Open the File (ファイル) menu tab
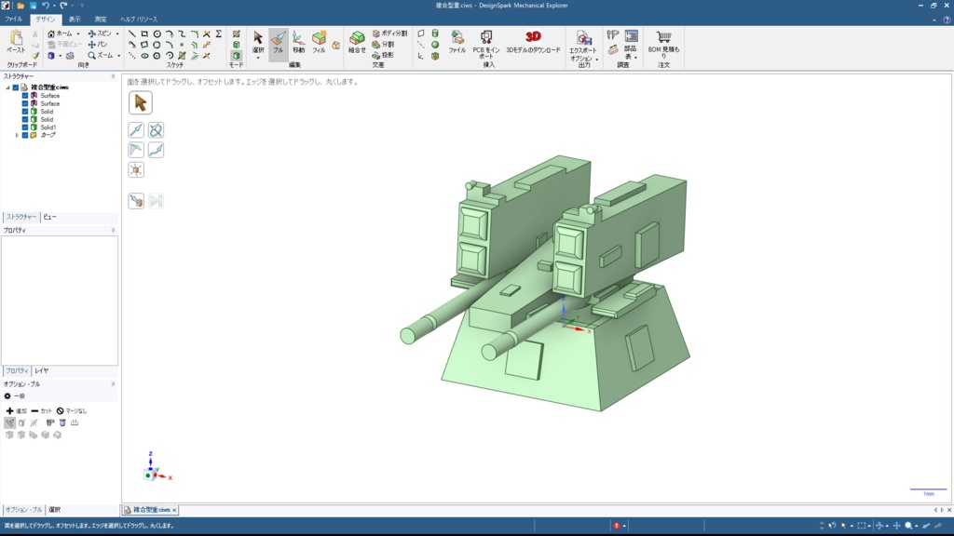 coord(14,19)
